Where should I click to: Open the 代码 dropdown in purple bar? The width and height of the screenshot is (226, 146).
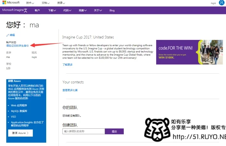coord(67,10)
